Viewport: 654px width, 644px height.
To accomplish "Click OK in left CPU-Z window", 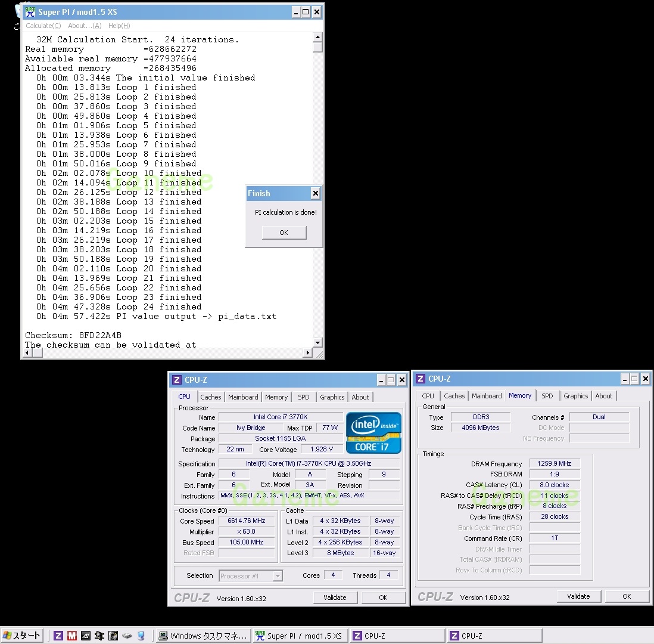I will 384,597.
